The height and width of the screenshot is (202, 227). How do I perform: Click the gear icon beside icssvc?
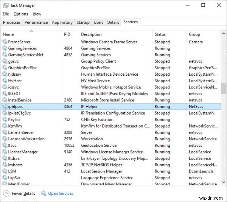[5, 87]
